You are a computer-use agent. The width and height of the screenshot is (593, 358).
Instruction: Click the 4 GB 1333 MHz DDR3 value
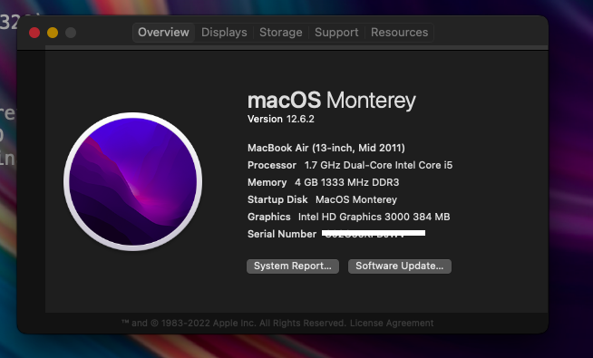click(346, 182)
